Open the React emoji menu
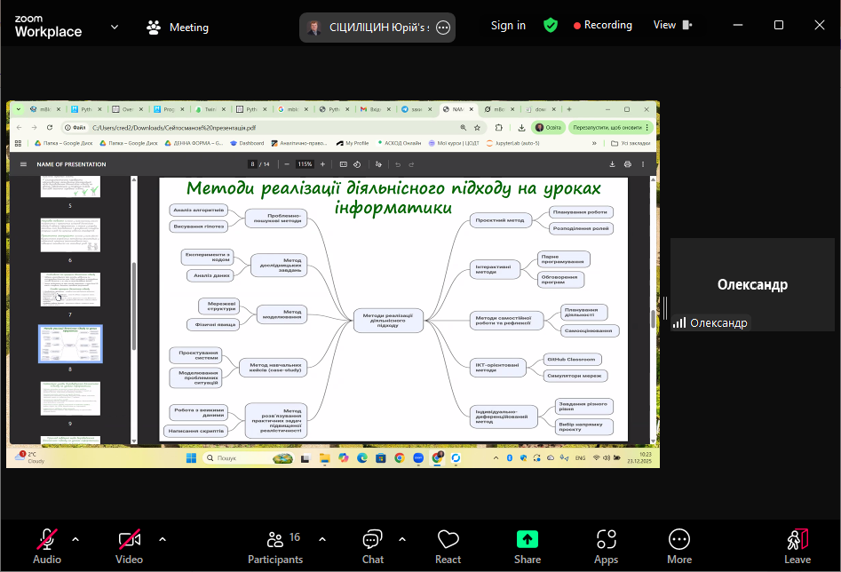This screenshot has width=841, height=572. pyautogui.click(x=448, y=544)
